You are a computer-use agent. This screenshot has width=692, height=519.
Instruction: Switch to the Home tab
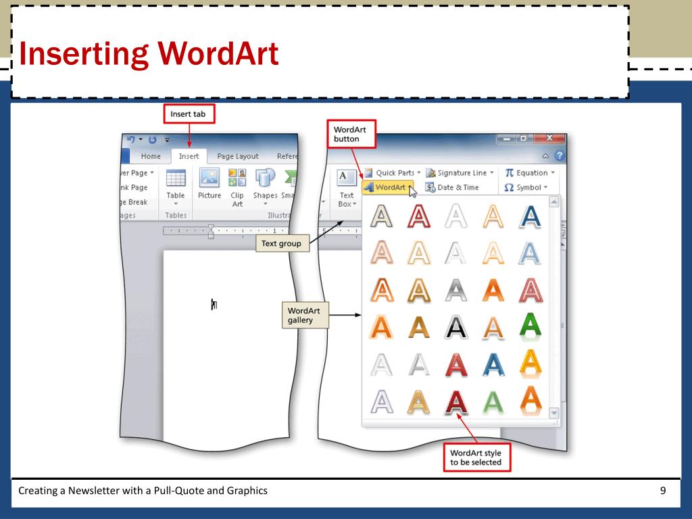151,156
